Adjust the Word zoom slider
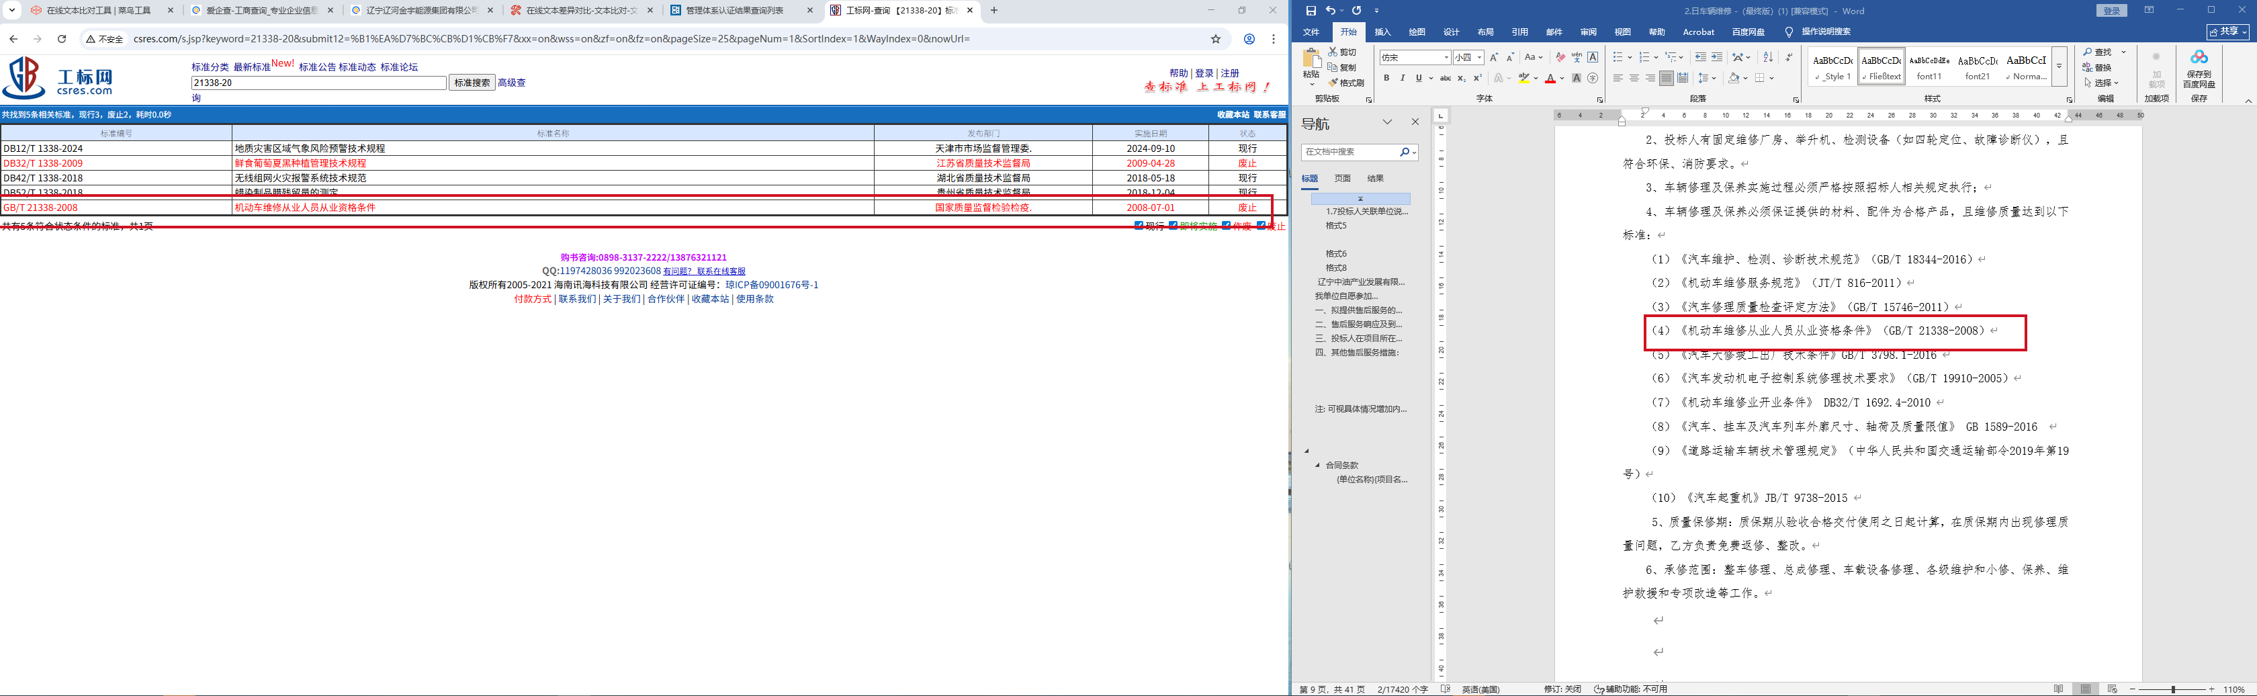This screenshot has height=696, width=2257. click(2173, 690)
